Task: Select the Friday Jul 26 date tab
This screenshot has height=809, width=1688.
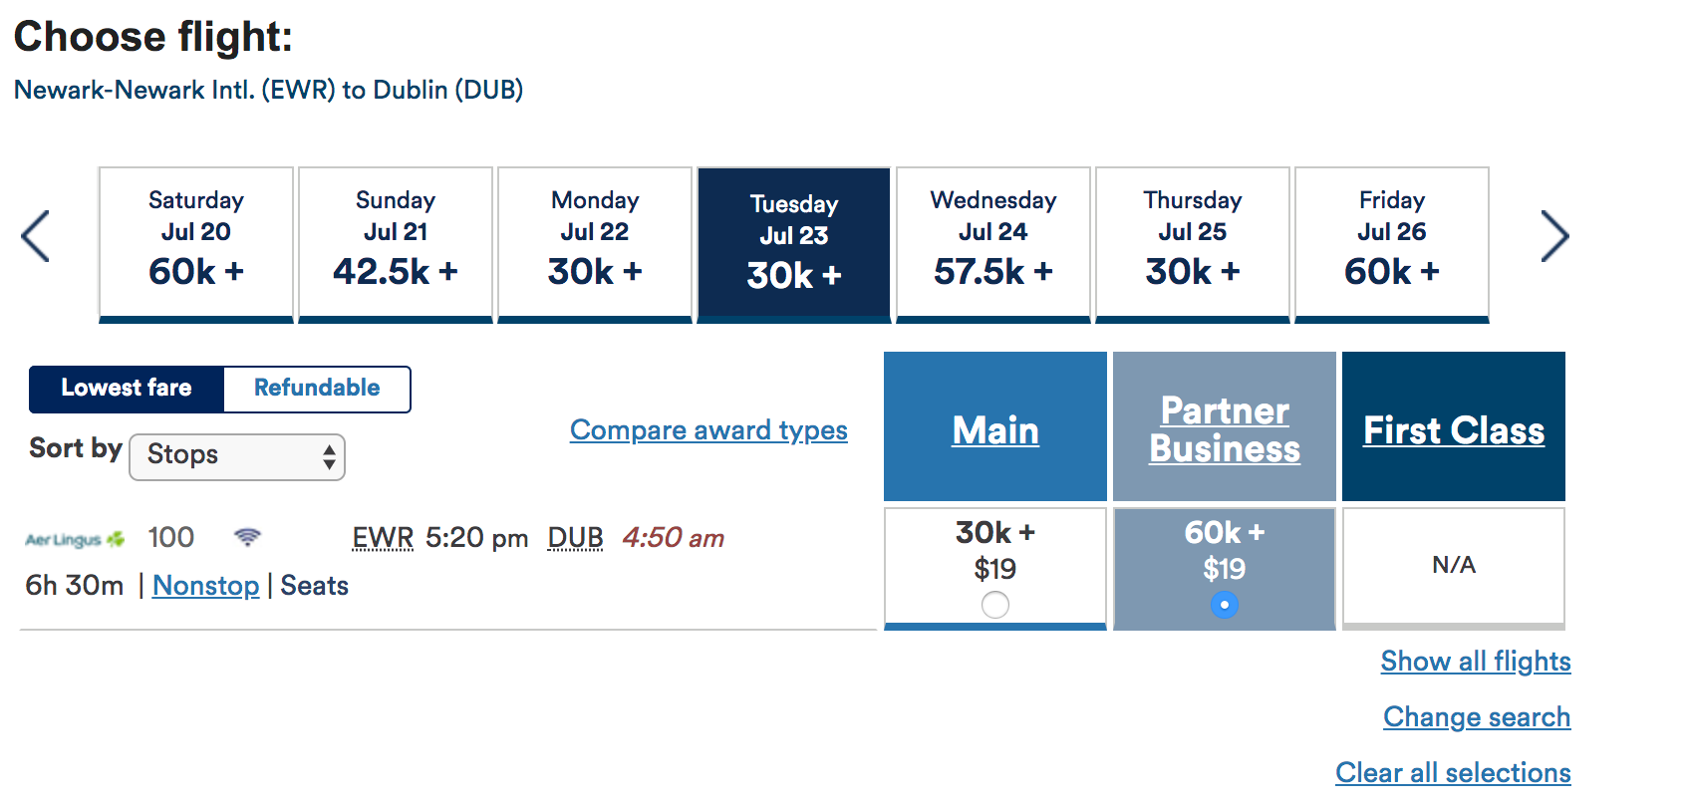Action: 1392,243
